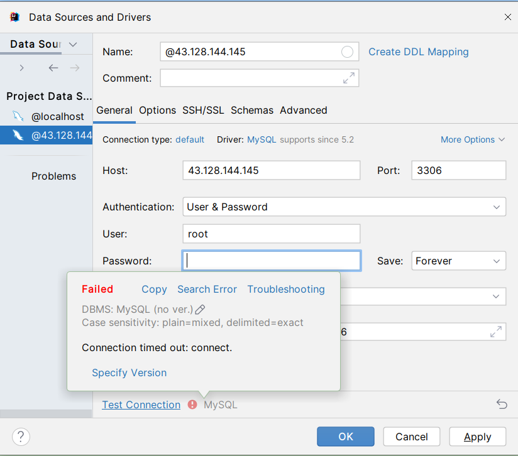Click the forward arrow in sidebar

coord(75,68)
